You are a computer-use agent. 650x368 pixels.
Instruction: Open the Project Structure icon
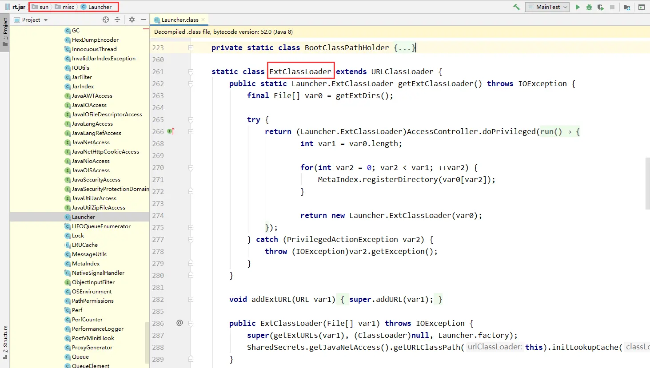pyautogui.click(x=627, y=7)
